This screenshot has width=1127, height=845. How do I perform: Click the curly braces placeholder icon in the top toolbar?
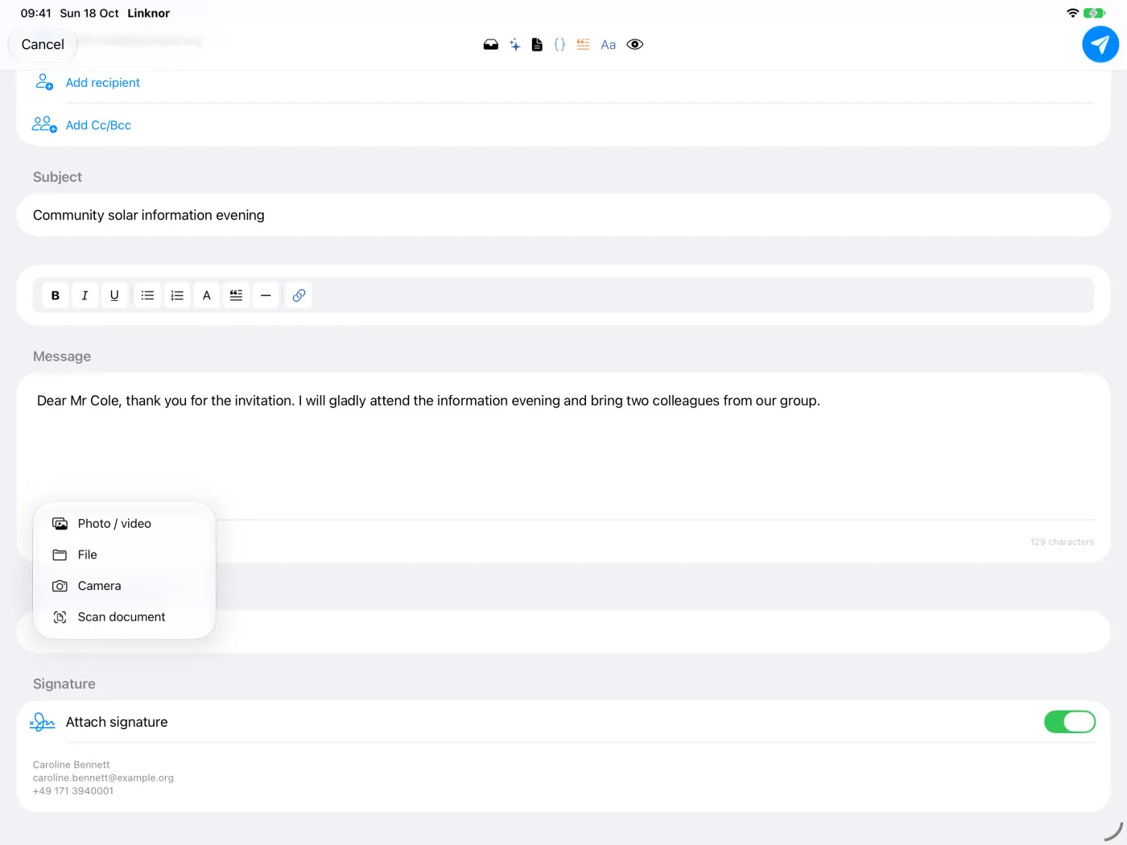[x=559, y=45]
